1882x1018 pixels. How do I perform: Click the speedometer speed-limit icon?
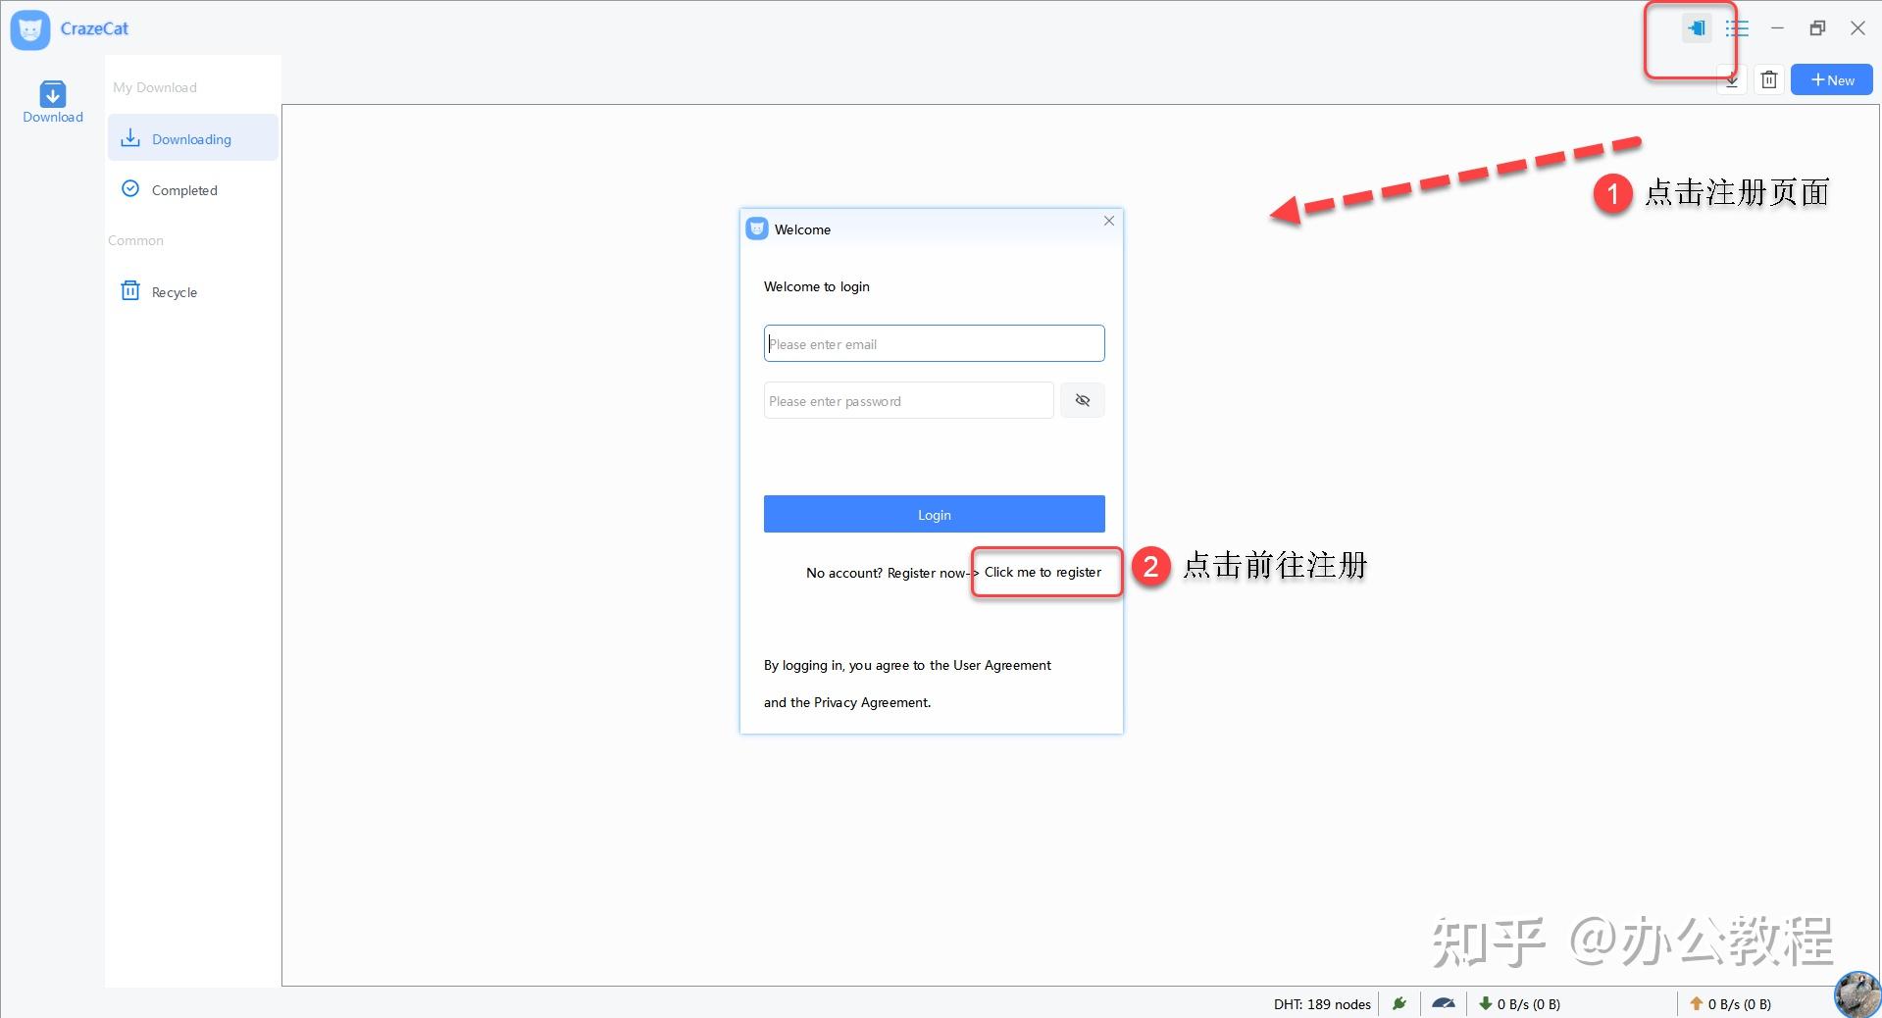tap(1444, 1003)
